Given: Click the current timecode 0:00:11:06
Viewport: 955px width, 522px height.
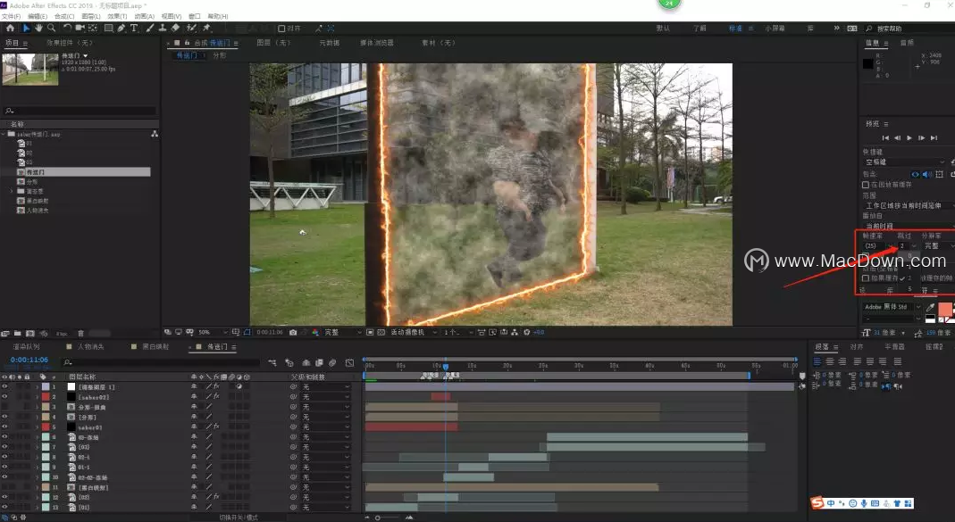Looking at the screenshot, I should pos(29,360).
